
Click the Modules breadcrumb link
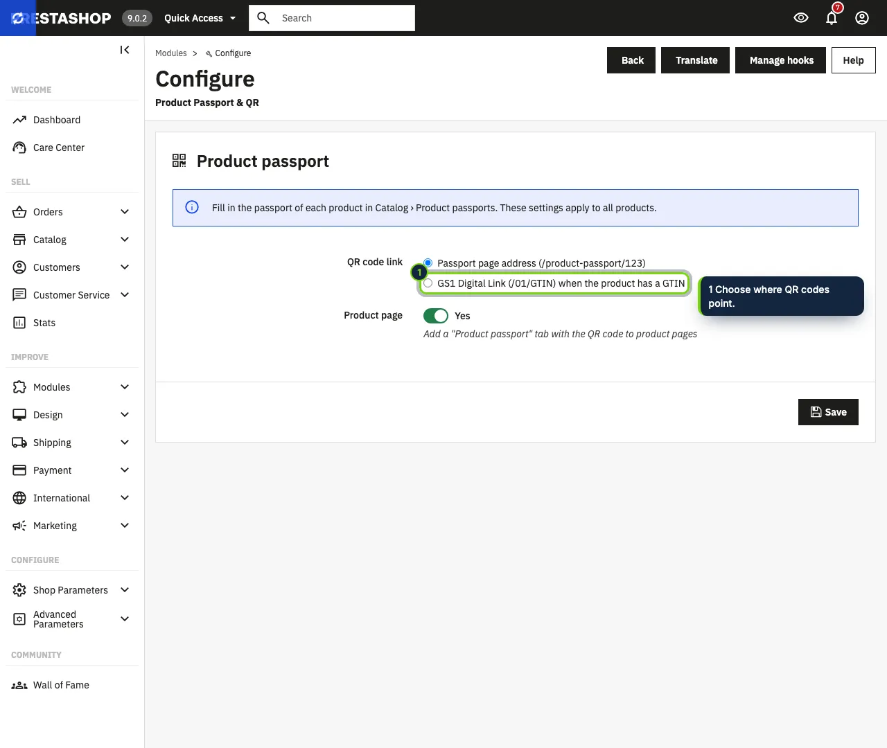pyautogui.click(x=171, y=53)
